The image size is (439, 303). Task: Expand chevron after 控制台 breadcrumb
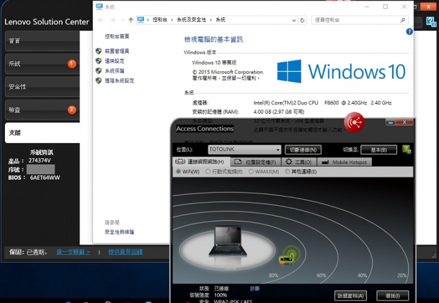click(x=171, y=20)
